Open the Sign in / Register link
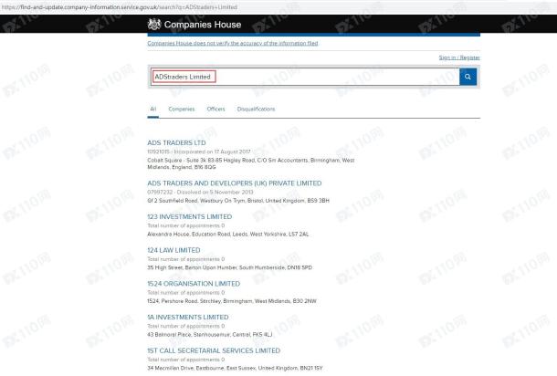The image size is (557, 376). click(459, 57)
